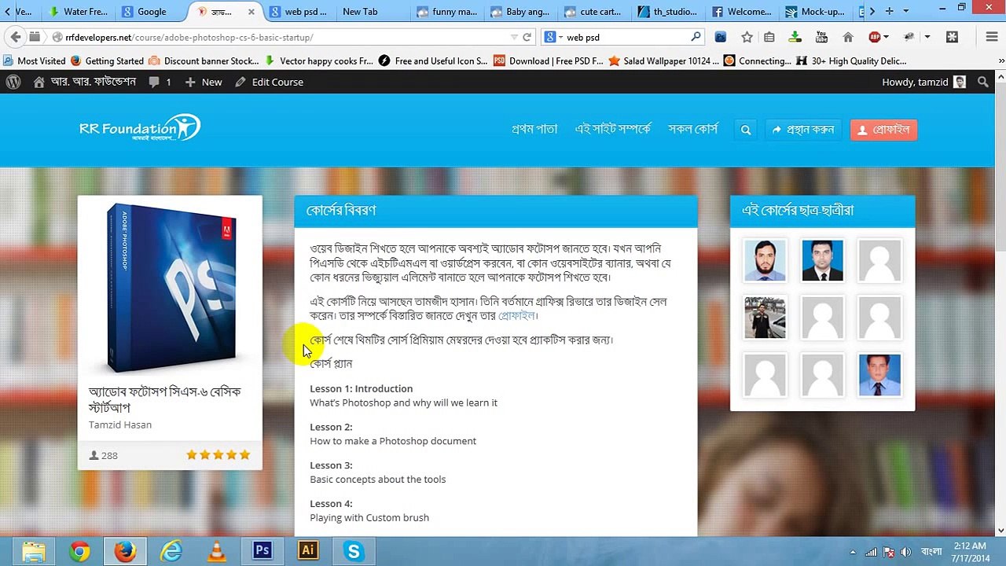
Task: Reload the current page
Action: 527,37
